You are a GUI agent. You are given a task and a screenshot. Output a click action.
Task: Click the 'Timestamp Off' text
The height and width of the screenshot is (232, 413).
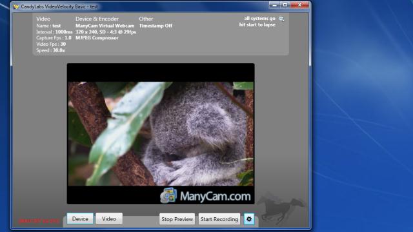[156, 26]
